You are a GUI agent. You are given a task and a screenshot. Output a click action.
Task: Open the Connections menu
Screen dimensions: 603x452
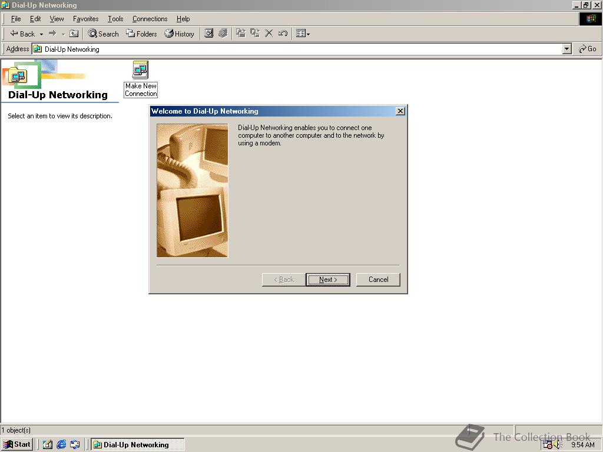click(x=150, y=19)
